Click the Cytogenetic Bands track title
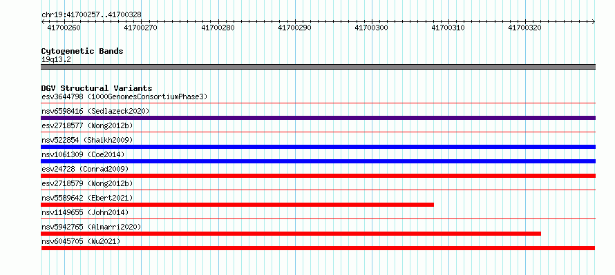The image size is (615, 275). pos(82,51)
